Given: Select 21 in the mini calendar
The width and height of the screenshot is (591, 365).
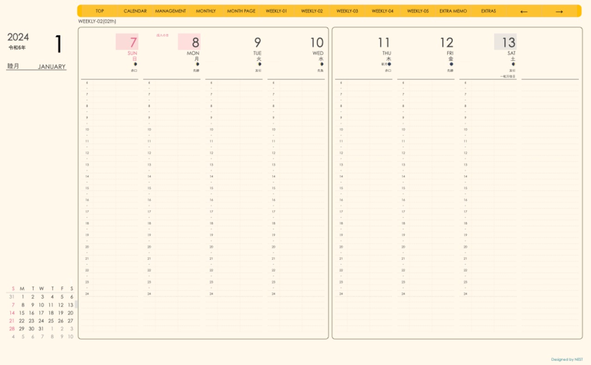Looking at the screenshot, I should (12, 321).
